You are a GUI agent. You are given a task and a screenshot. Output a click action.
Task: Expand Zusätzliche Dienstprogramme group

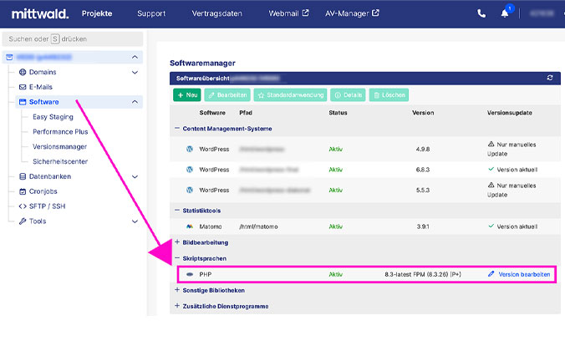tap(177, 306)
